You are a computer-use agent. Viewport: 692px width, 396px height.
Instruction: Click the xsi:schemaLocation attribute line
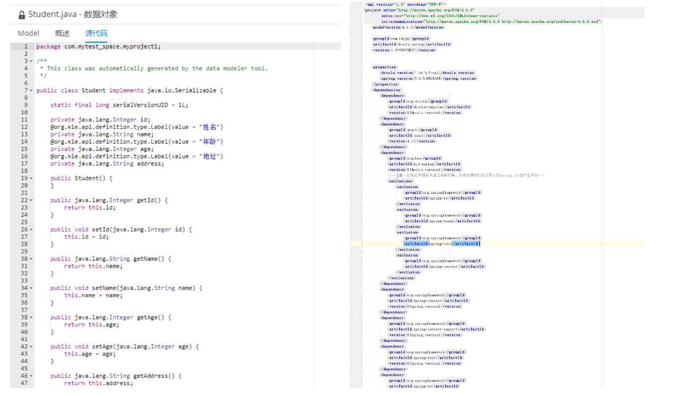coord(491,22)
